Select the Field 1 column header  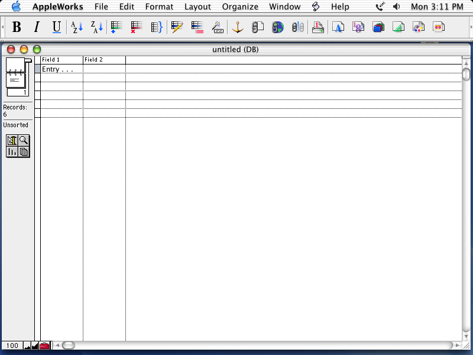pos(62,60)
